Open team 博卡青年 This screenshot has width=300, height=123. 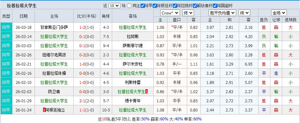[x=133, y=101]
